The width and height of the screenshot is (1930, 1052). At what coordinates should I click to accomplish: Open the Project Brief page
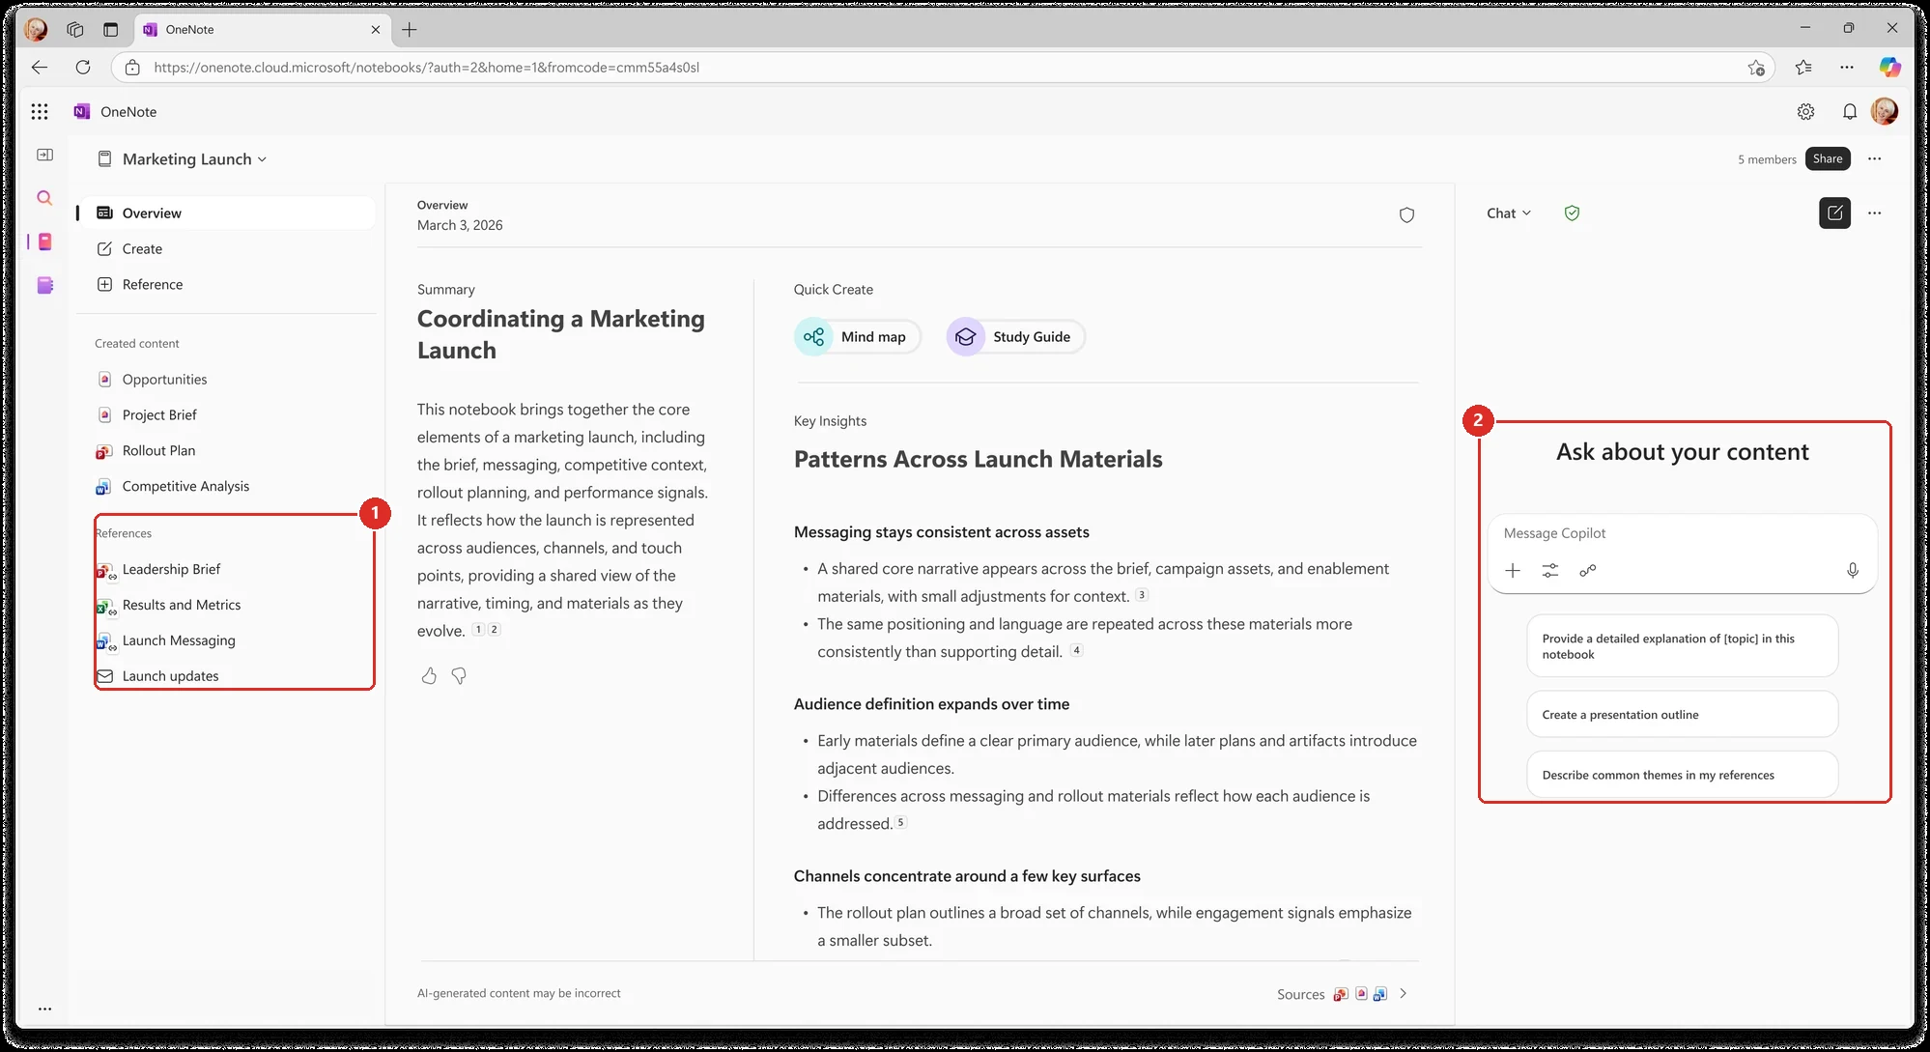click(x=159, y=415)
